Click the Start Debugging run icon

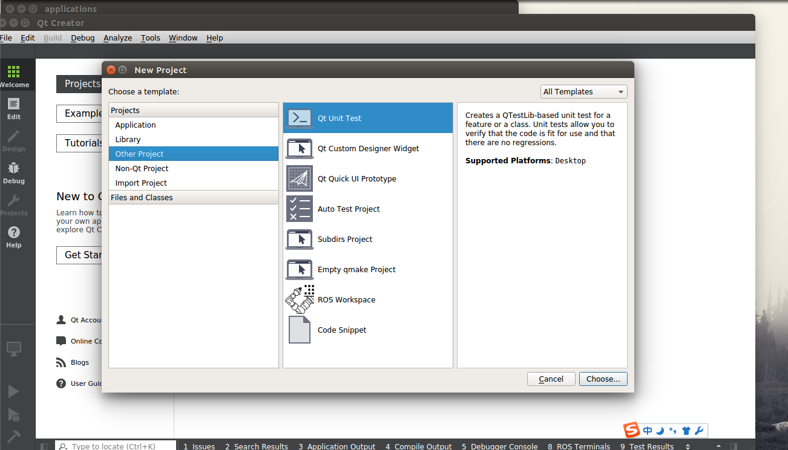pos(13,414)
